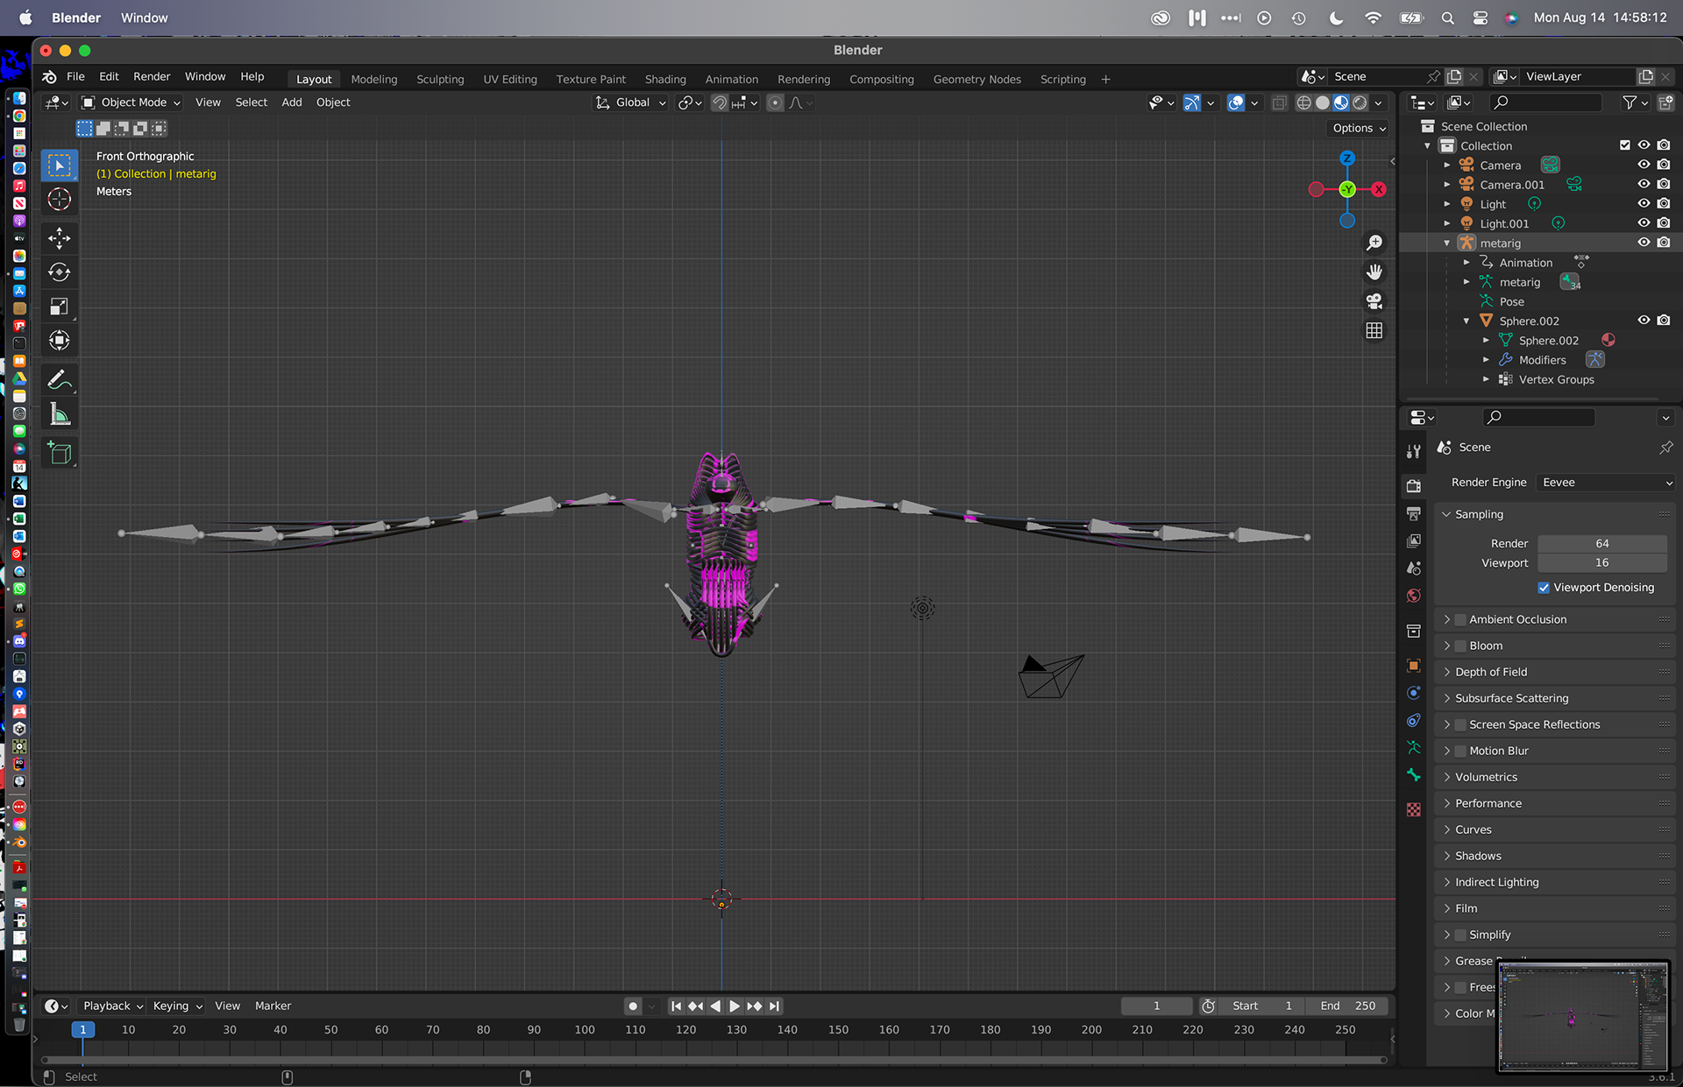The width and height of the screenshot is (1683, 1087).
Task: Expand Vertex Groups in outliner
Action: click(x=1486, y=379)
